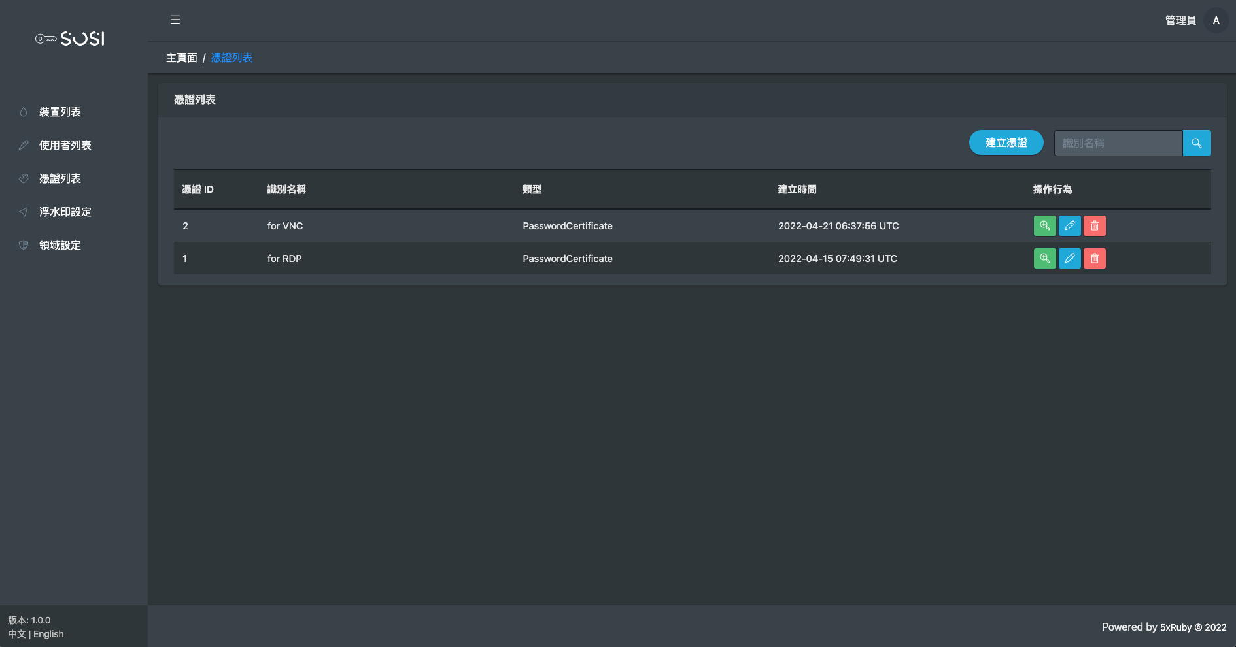Open 裝置列表 in the sidebar

pos(60,112)
